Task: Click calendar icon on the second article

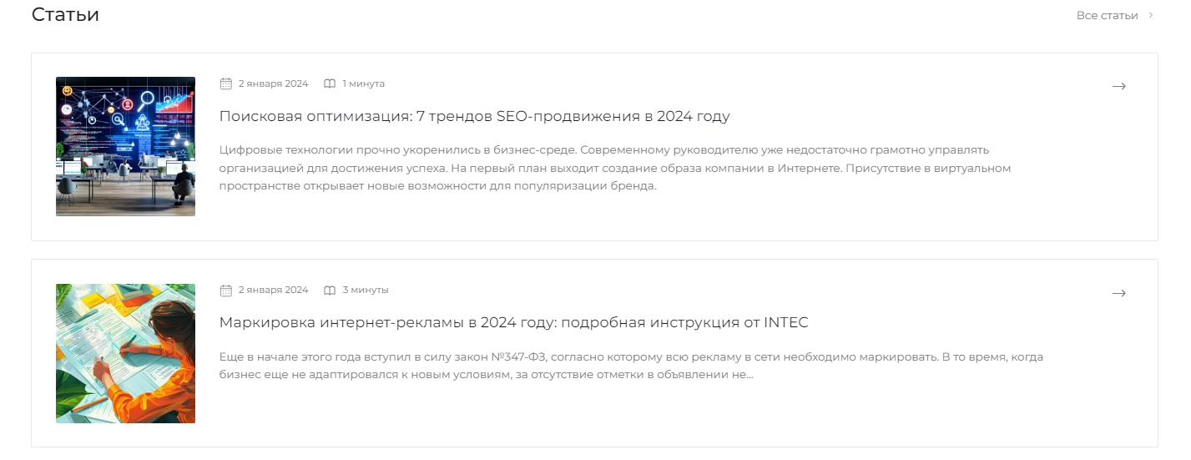Action: (x=225, y=290)
